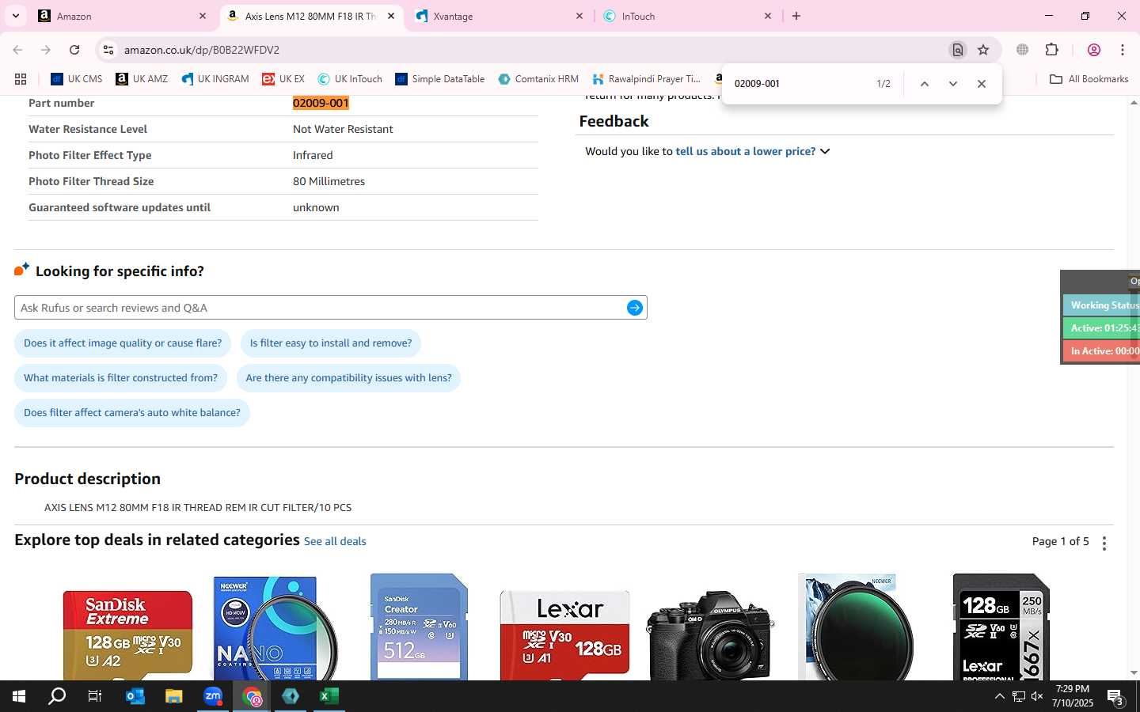
Task: Open Windows taskbar search
Action: point(57,696)
